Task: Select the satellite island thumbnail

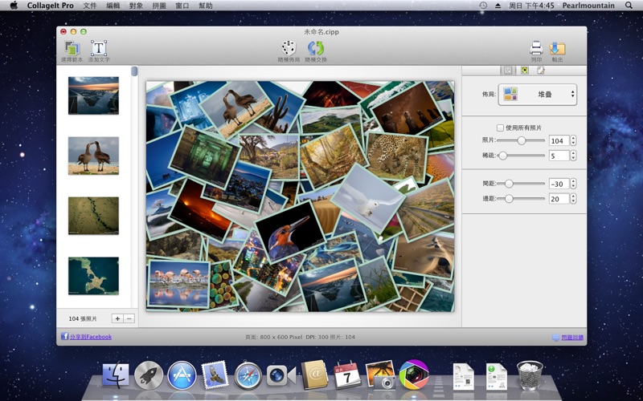Action: (x=93, y=276)
